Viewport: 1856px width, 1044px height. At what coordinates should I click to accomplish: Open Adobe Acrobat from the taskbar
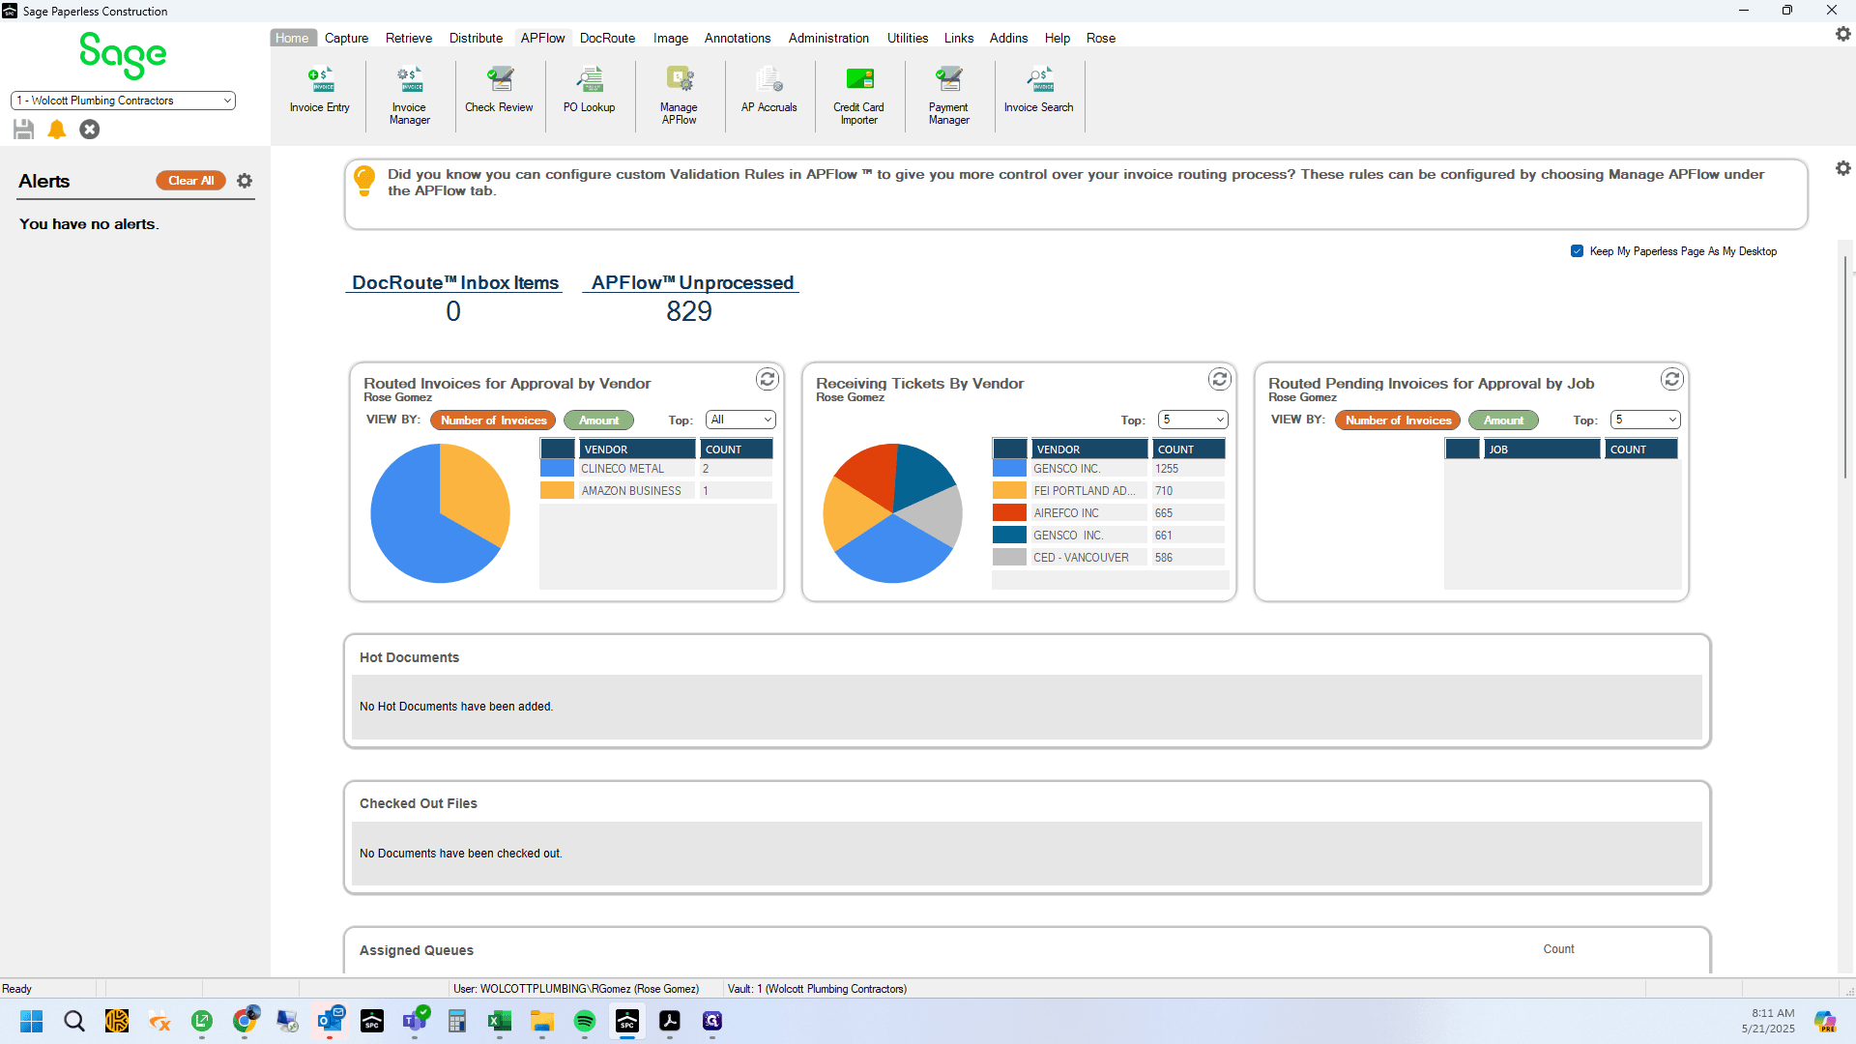coord(670,1022)
